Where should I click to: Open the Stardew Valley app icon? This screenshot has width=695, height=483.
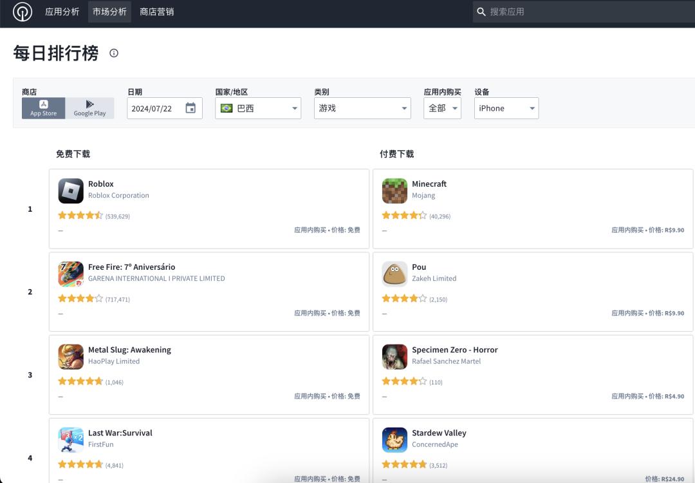click(394, 440)
